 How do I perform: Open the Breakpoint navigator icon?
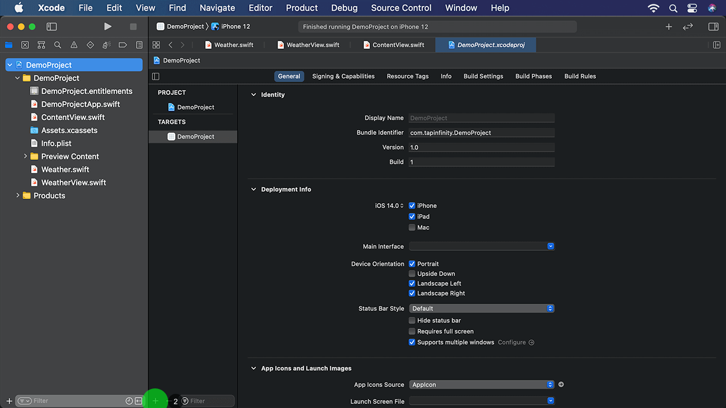(x=123, y=45)
